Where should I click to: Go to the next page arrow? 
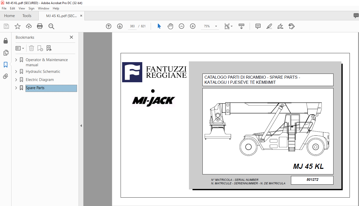(120, 26)
